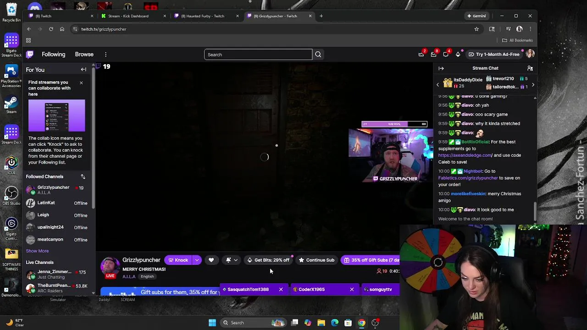
Task: Dismiss the collaboration tip card
Action: coord(81,83)
